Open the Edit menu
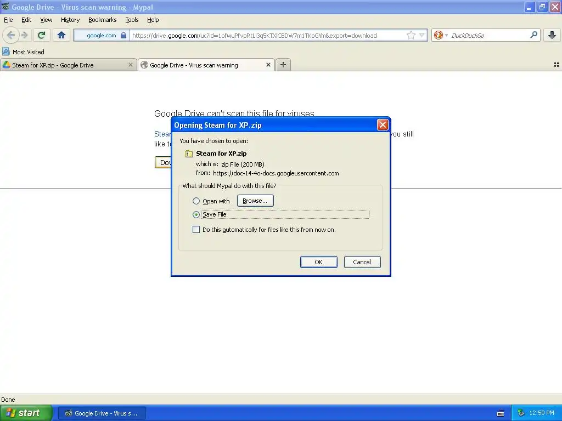The height and width of the screenshot is (421, 562). [26, 20]
